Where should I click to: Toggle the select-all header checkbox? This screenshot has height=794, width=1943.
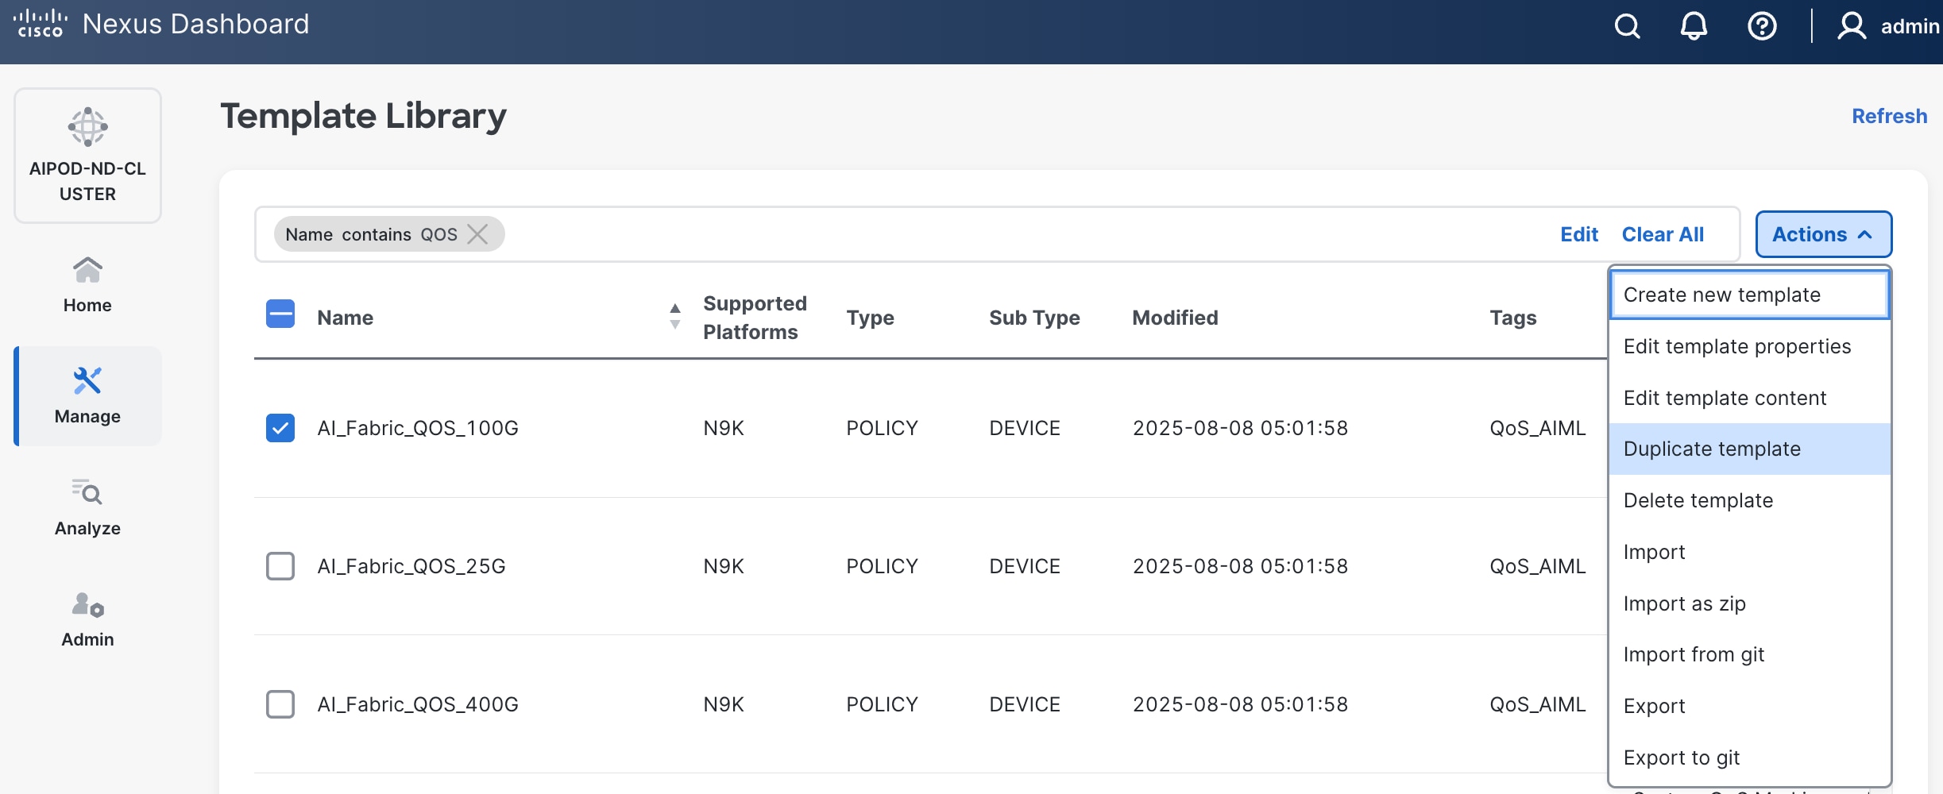click(x=280, y=314)
